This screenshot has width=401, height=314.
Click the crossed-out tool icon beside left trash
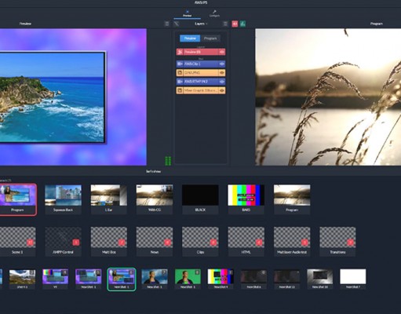[x=177, y=24]
